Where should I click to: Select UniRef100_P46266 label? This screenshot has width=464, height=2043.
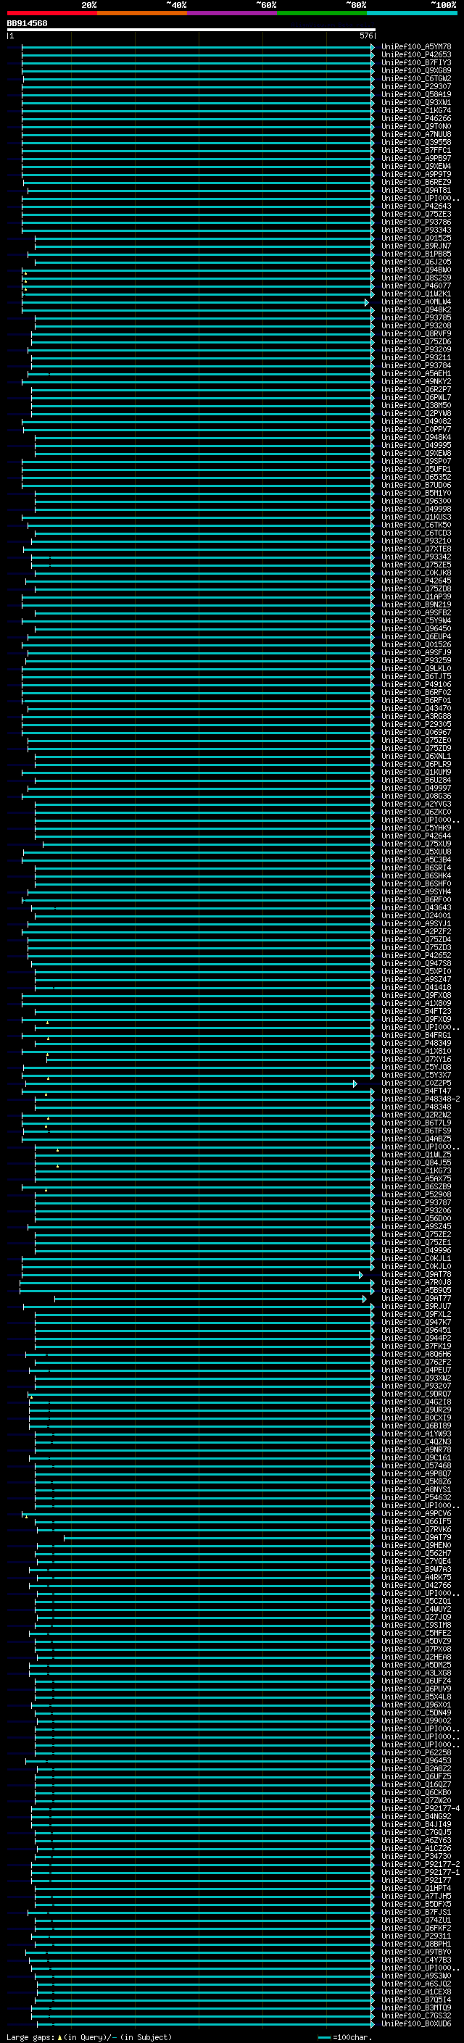416,118
